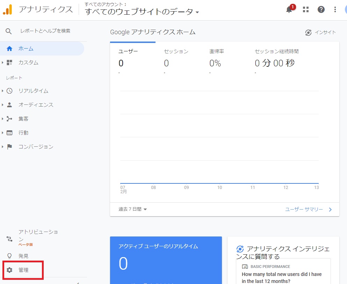Open コンバージョン reports

(36, 147)
